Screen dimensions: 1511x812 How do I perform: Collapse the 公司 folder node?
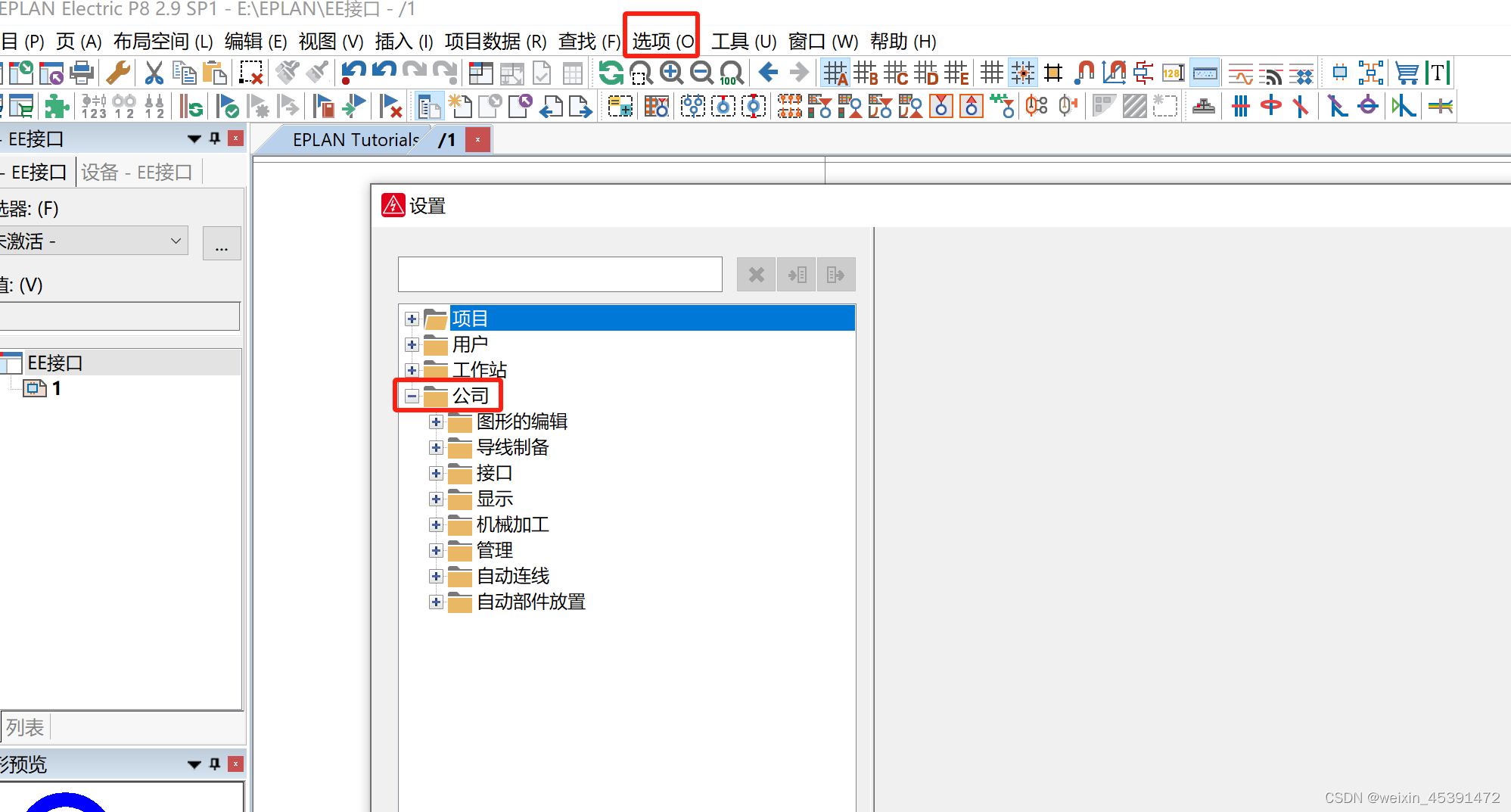click(412, 396)
